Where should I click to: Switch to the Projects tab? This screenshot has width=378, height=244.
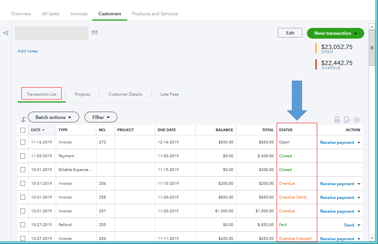click(x=83, y=94)
